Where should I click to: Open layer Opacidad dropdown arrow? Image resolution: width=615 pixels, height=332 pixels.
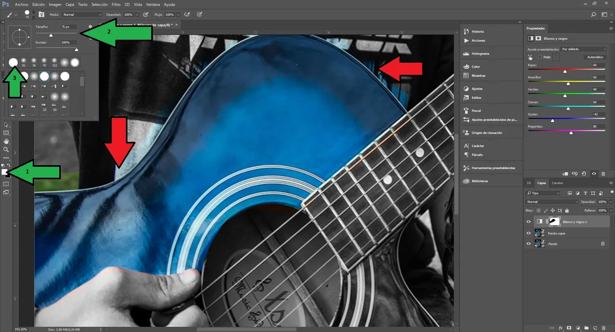tap(611, 202)
